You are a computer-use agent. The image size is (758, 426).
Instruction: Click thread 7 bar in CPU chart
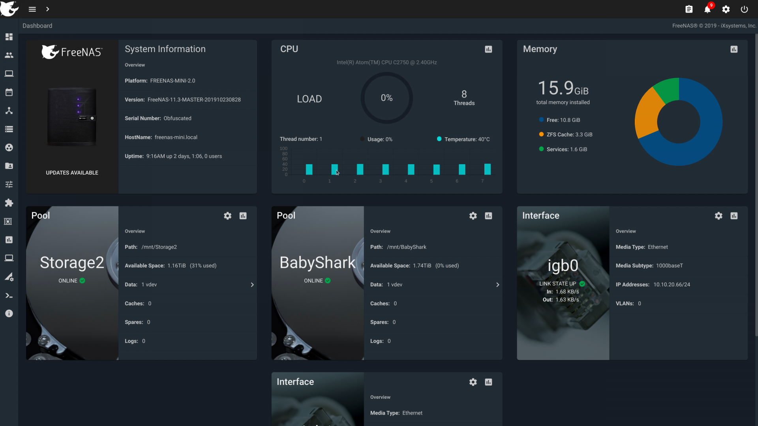tap(488, 169)
